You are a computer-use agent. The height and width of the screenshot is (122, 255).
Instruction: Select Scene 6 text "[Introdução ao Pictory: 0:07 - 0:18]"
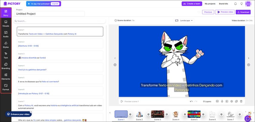pyautogui.click(x=34, y=94)
